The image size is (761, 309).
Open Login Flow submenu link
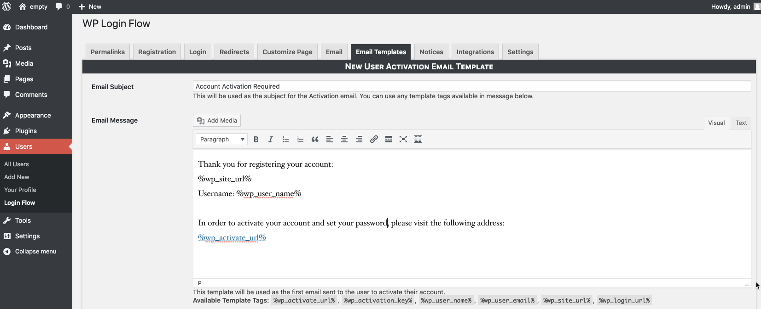pos(19,202)
